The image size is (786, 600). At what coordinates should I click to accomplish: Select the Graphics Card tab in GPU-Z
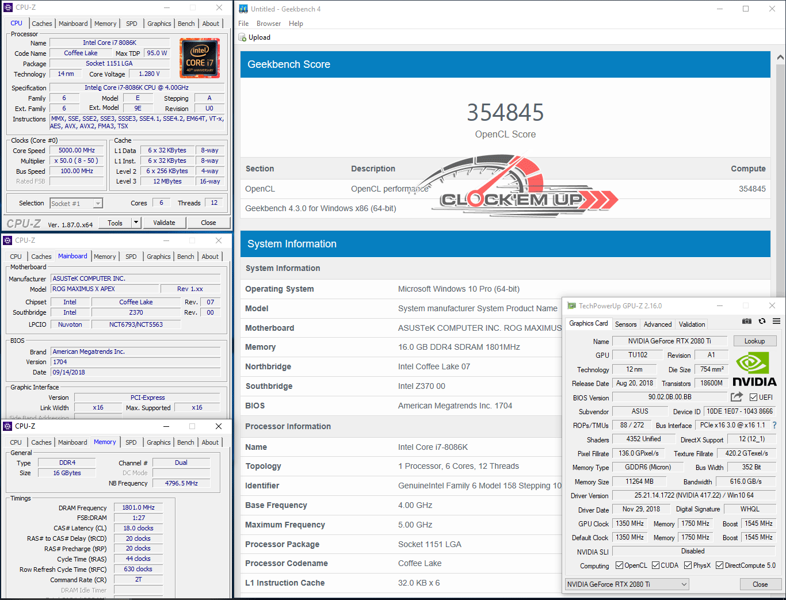pyautogui.click(x=588, y=323)
